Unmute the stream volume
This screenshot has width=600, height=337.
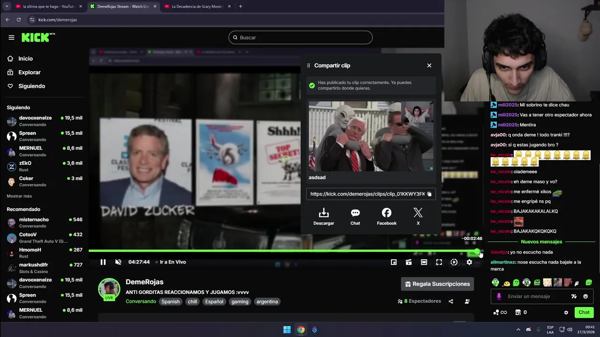pyautogui.click(x=118, y=262)
